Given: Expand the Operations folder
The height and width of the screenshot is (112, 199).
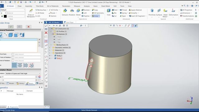Looking at the screenshot, I should point(50,53).
